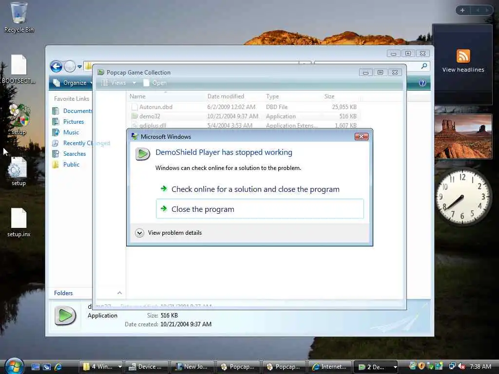499x374 pixels.
Task: Click security shield tray icon
Action: tap(422, 366)
